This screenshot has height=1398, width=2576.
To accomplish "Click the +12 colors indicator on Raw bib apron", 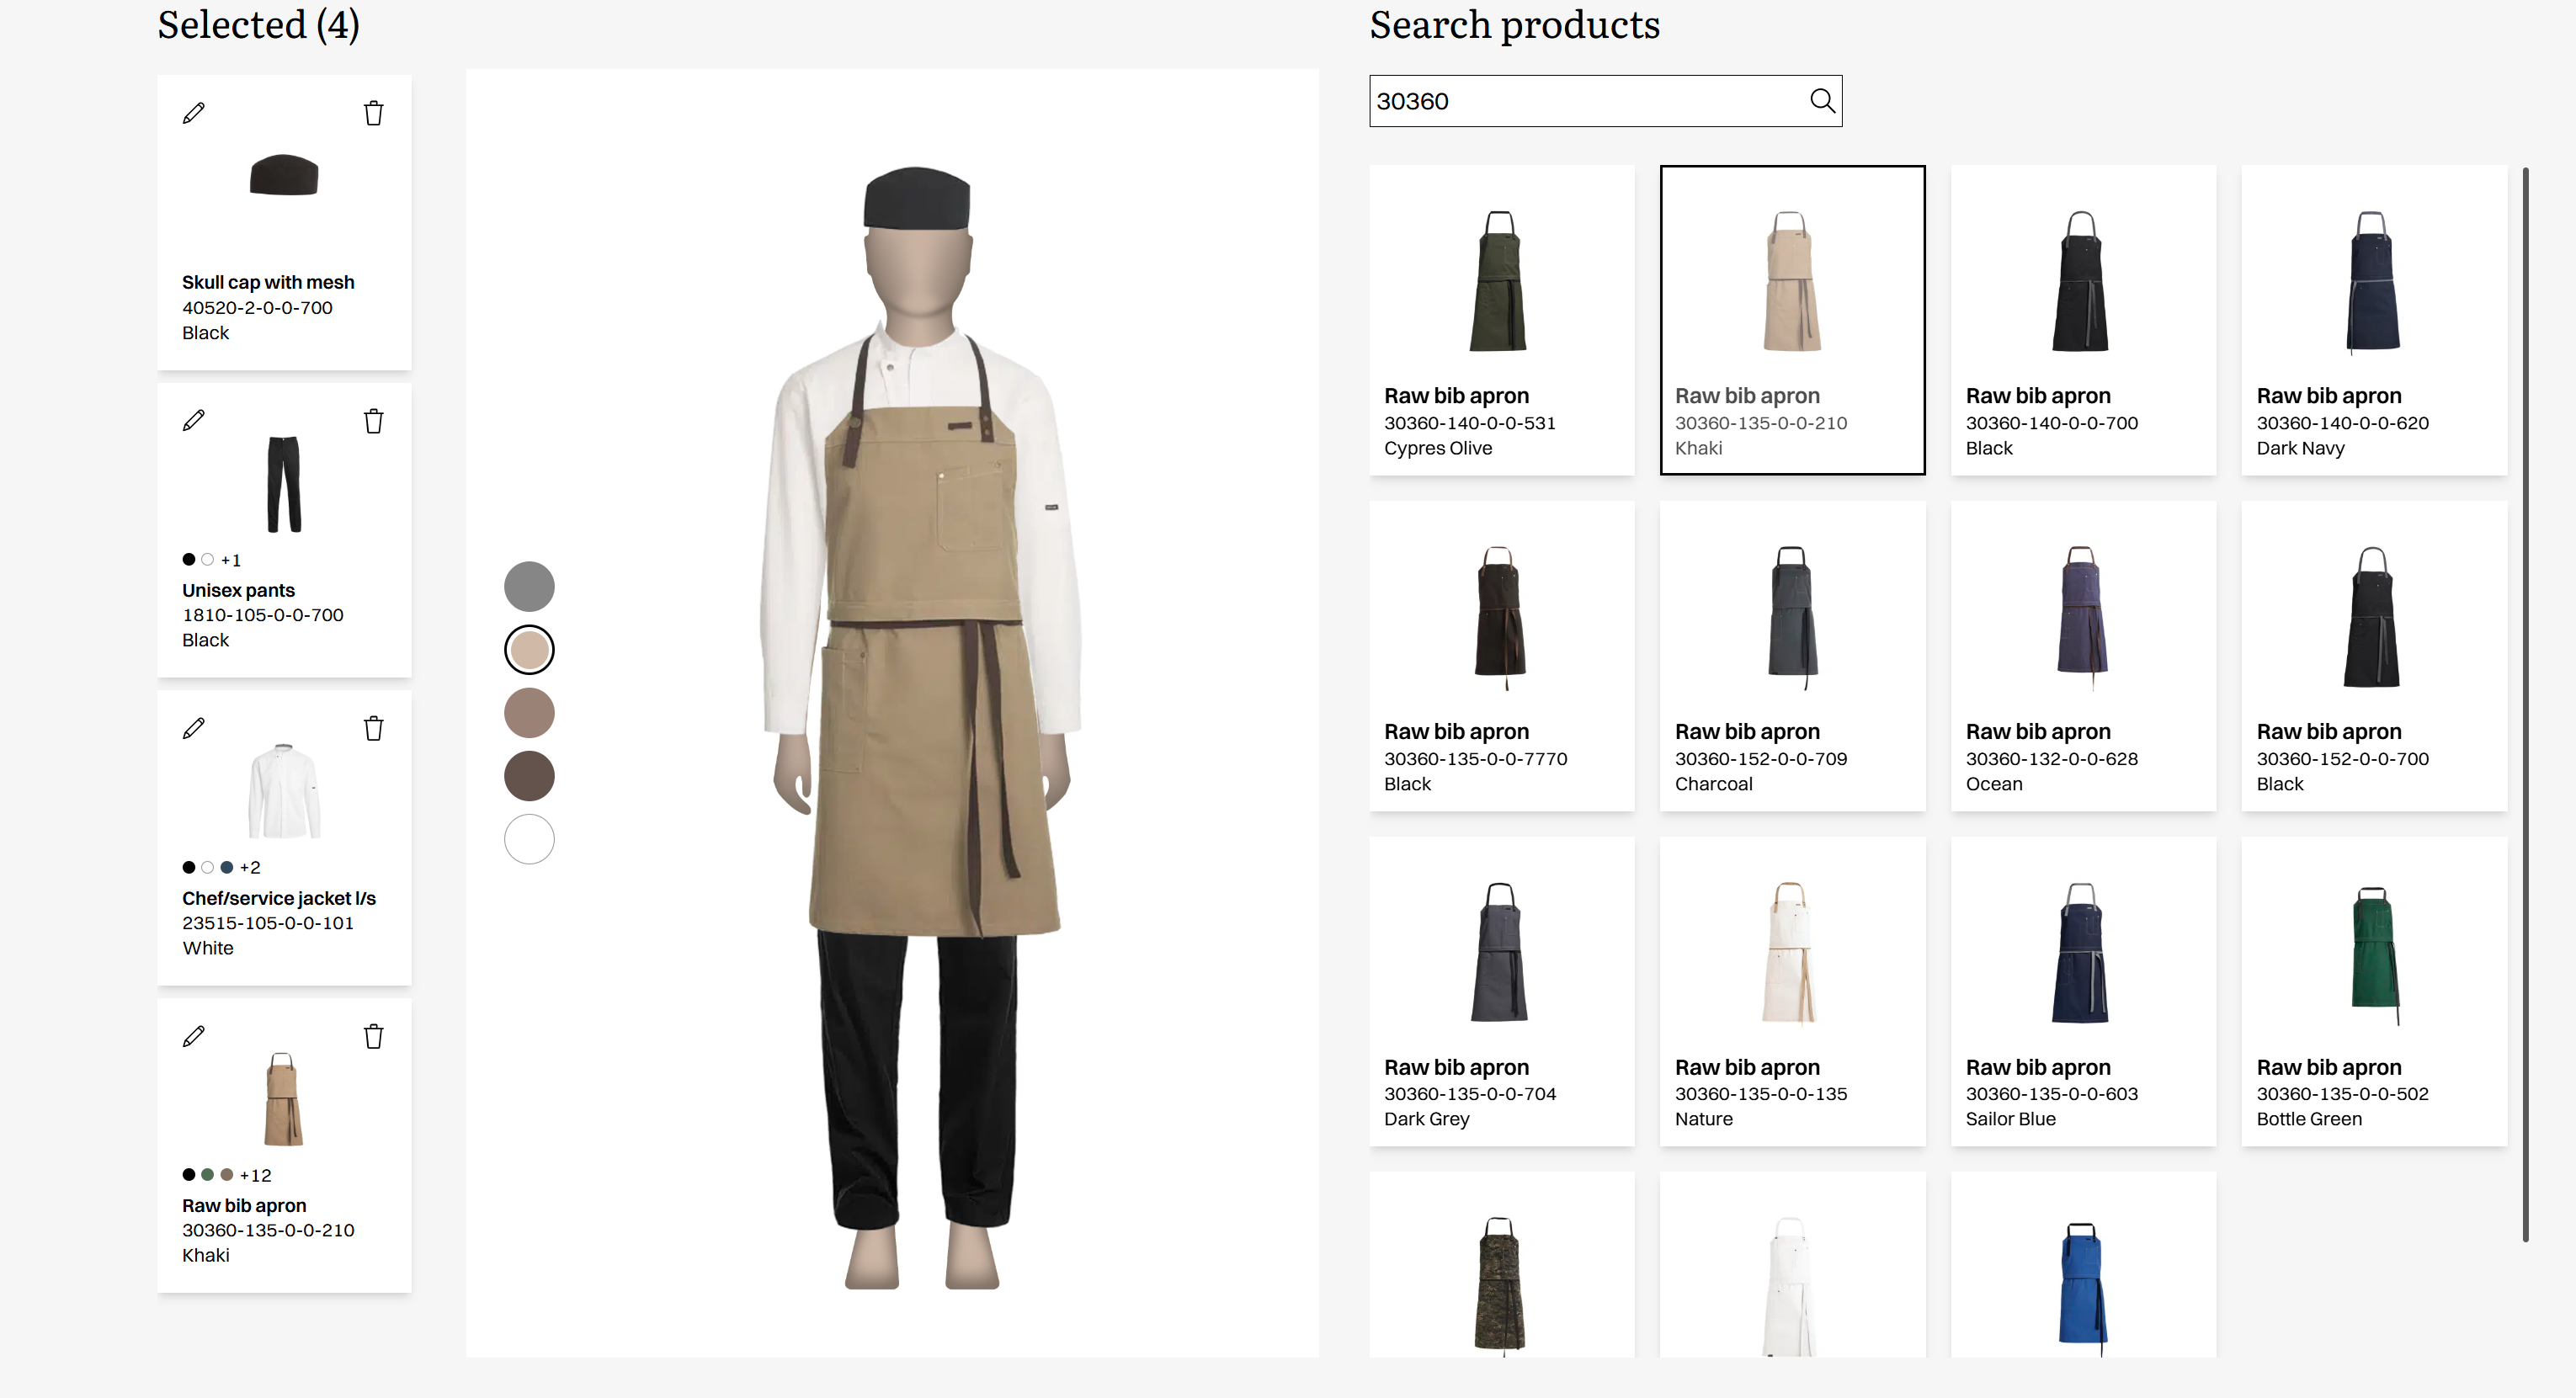I will tap(255, 1176).
